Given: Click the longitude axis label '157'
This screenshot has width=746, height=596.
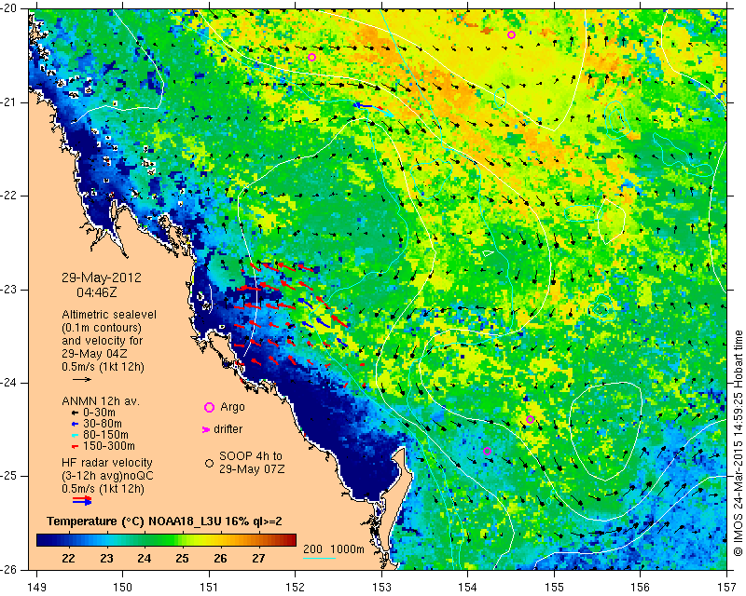Looking at the screenshot, I should (727, 588).
